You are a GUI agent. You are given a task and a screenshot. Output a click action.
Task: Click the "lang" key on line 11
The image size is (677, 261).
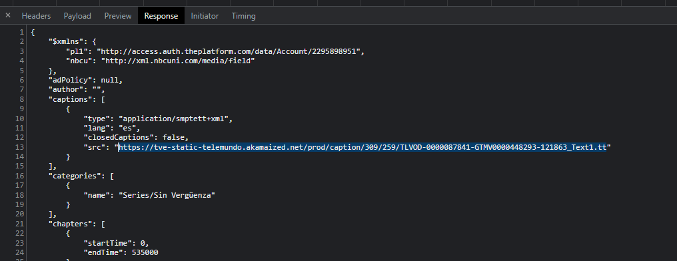(97, 128)
